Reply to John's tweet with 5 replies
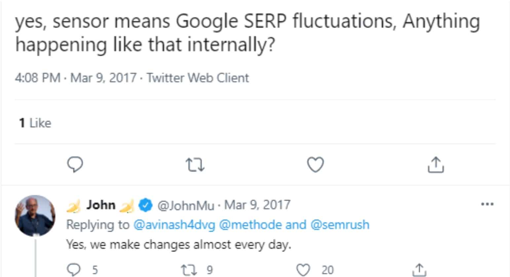 pyautogui.click(x=74, y=269)
